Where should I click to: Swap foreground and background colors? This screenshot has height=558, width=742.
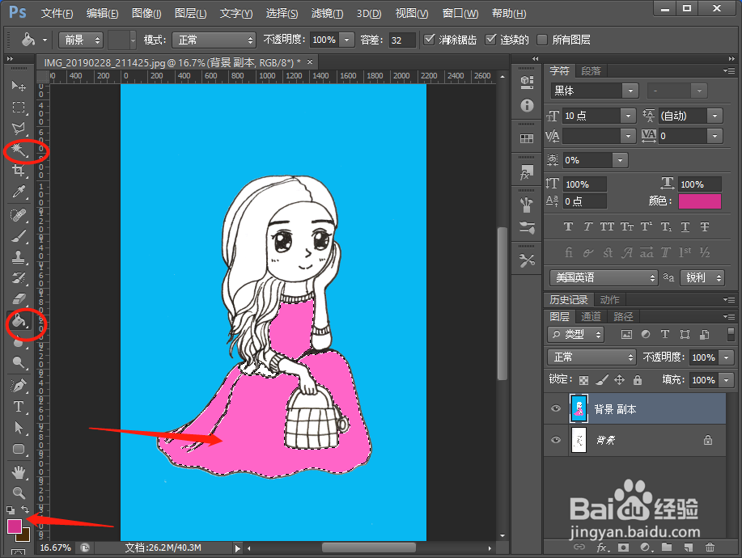(25, 509)
